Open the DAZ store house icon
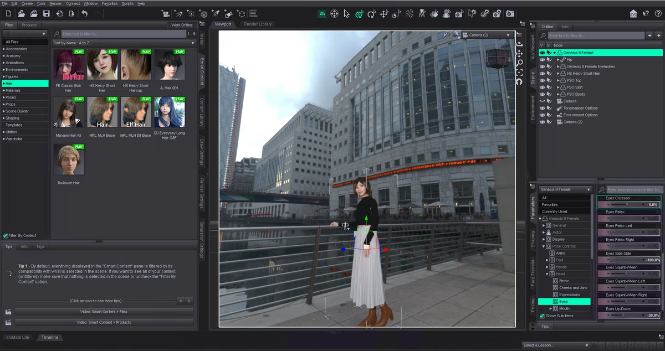The image size is (665, 351). pyautogui.click(x=633, y=13)
